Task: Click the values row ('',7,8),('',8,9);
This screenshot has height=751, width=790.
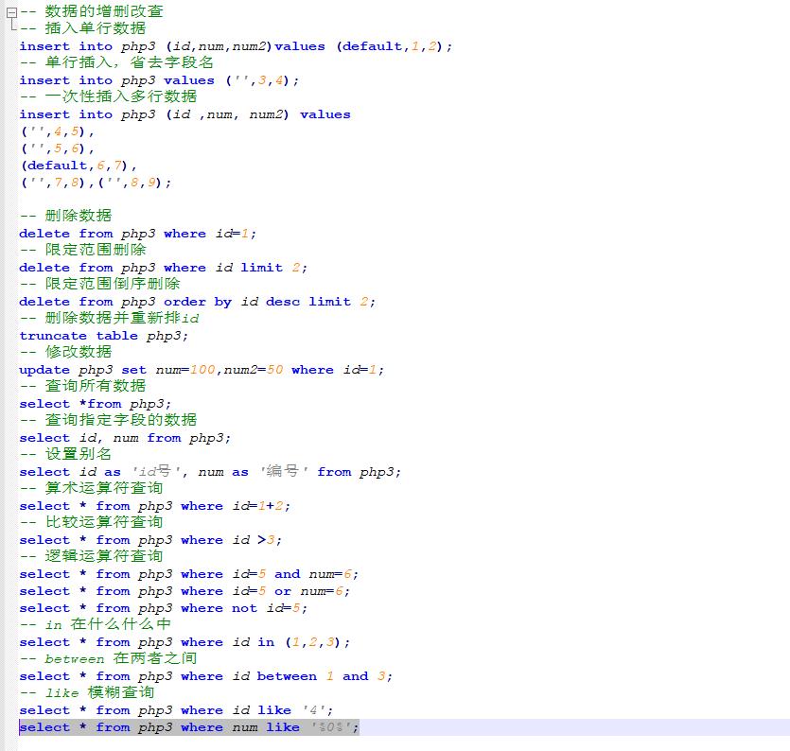Action: [x=96, y=183]
